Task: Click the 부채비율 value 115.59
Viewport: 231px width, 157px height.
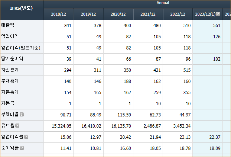Action: point(124,115)
